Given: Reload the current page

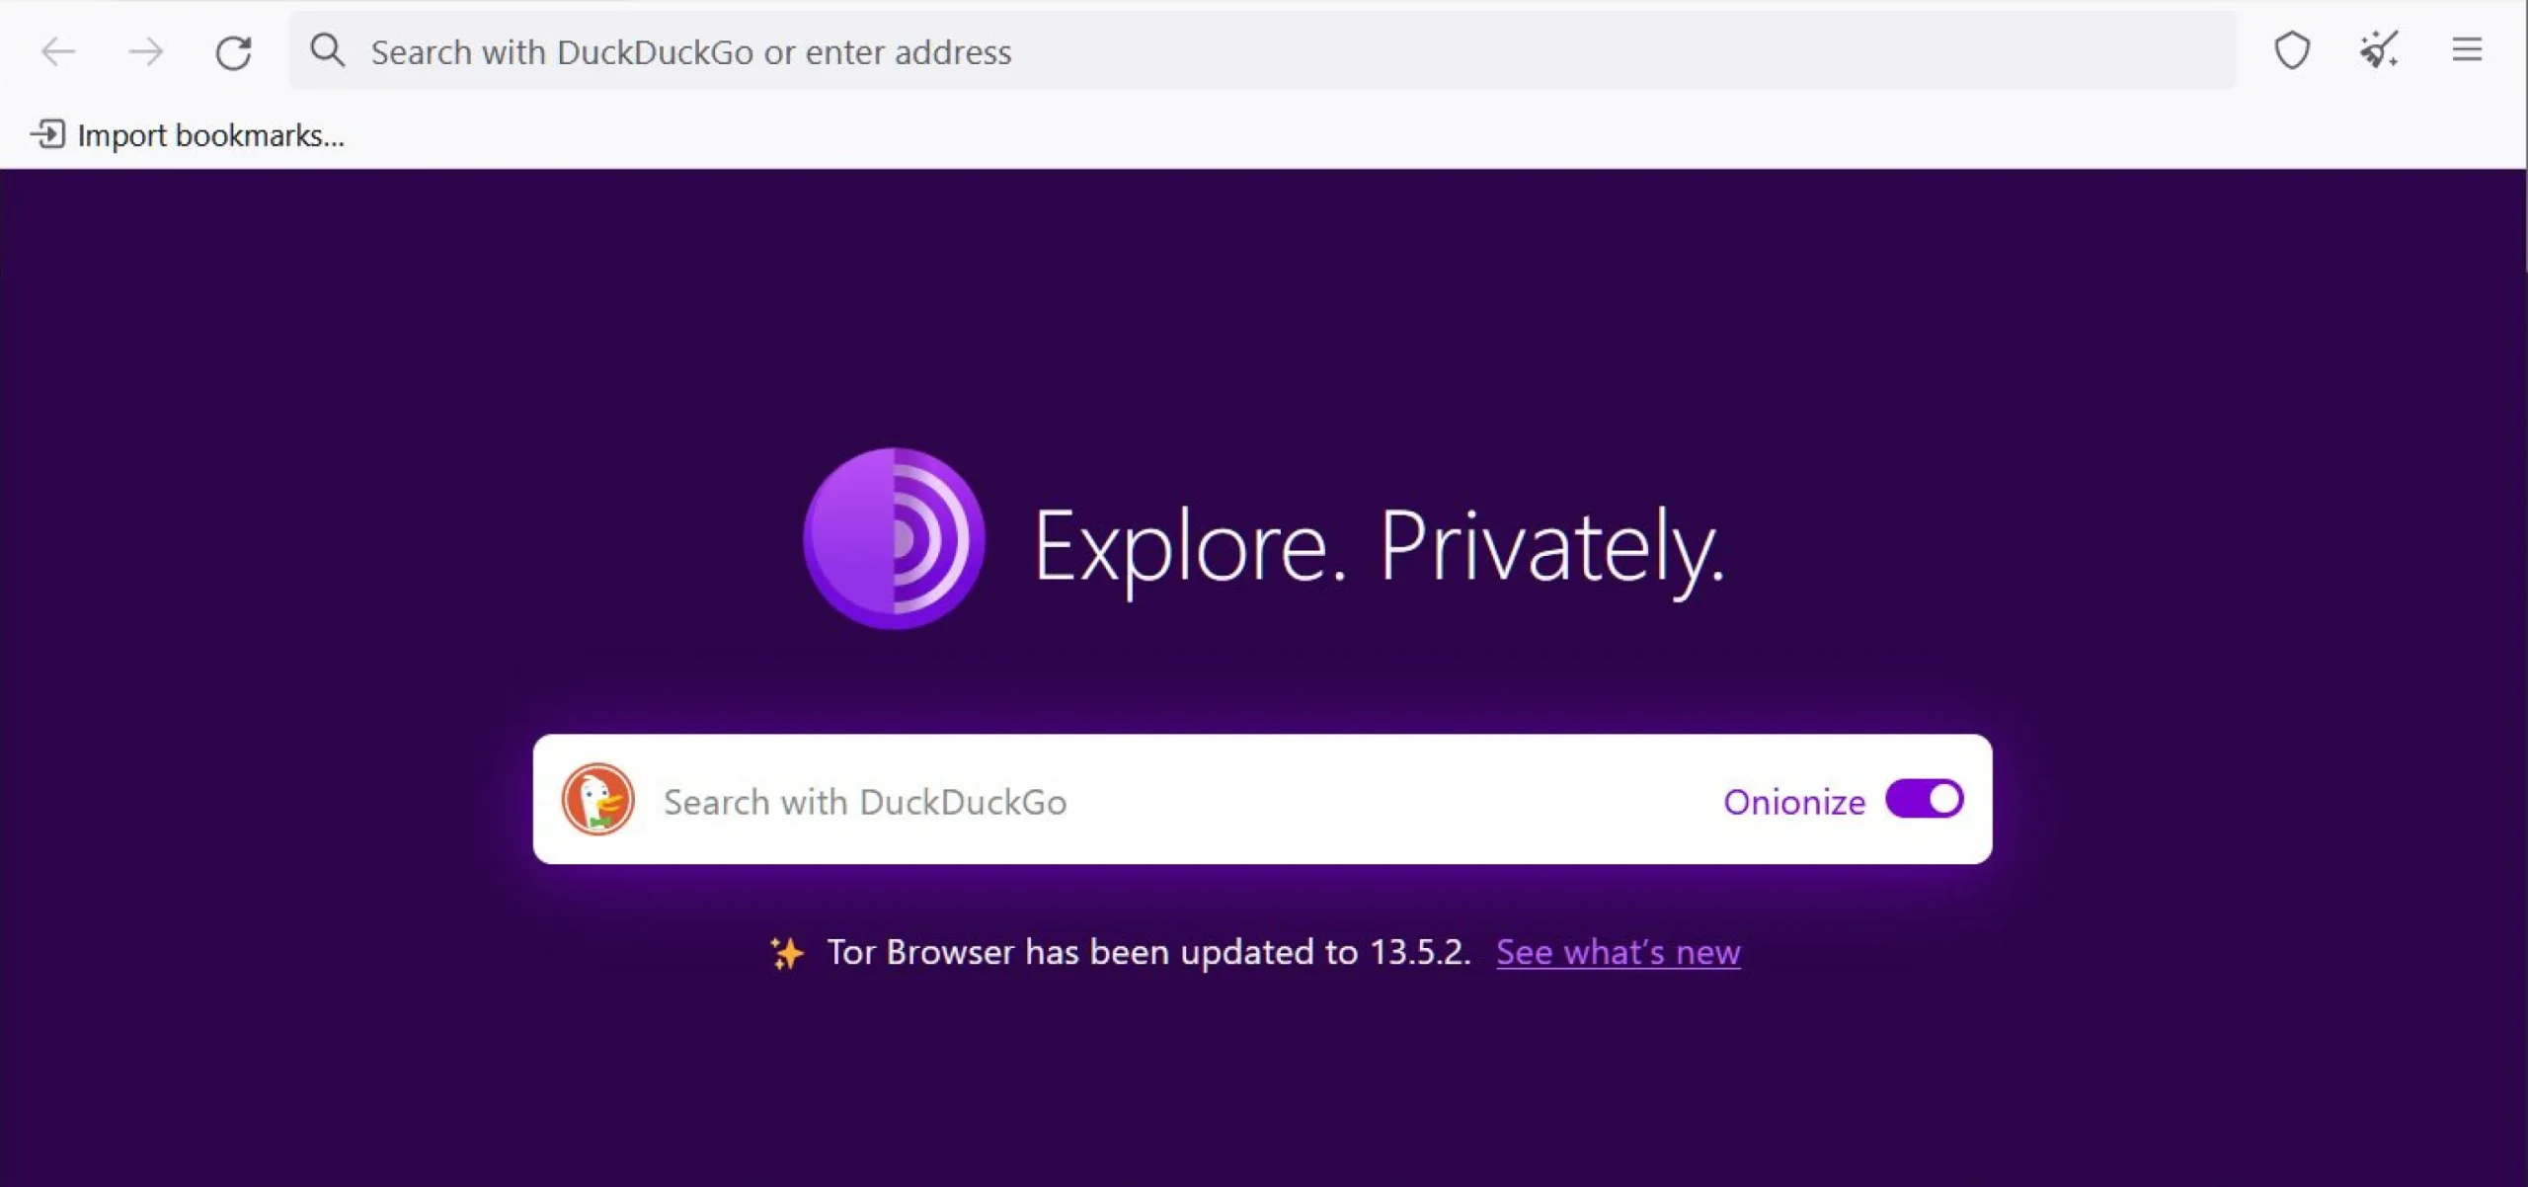Looking at the screenshot, I should pyautogui.click(x=234, y=51).
